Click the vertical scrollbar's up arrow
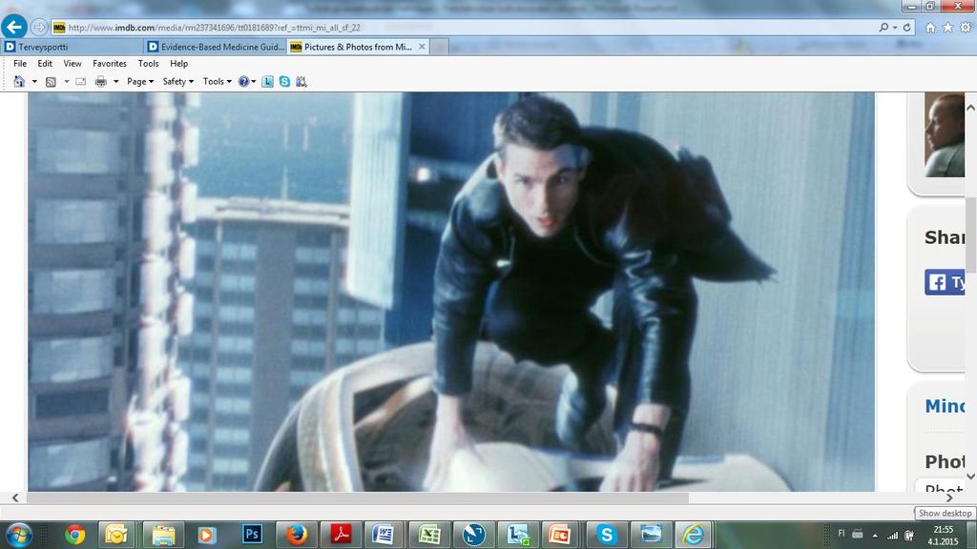Image resolution: width=977 pixels, height=549 pixels. click(970, 108)
